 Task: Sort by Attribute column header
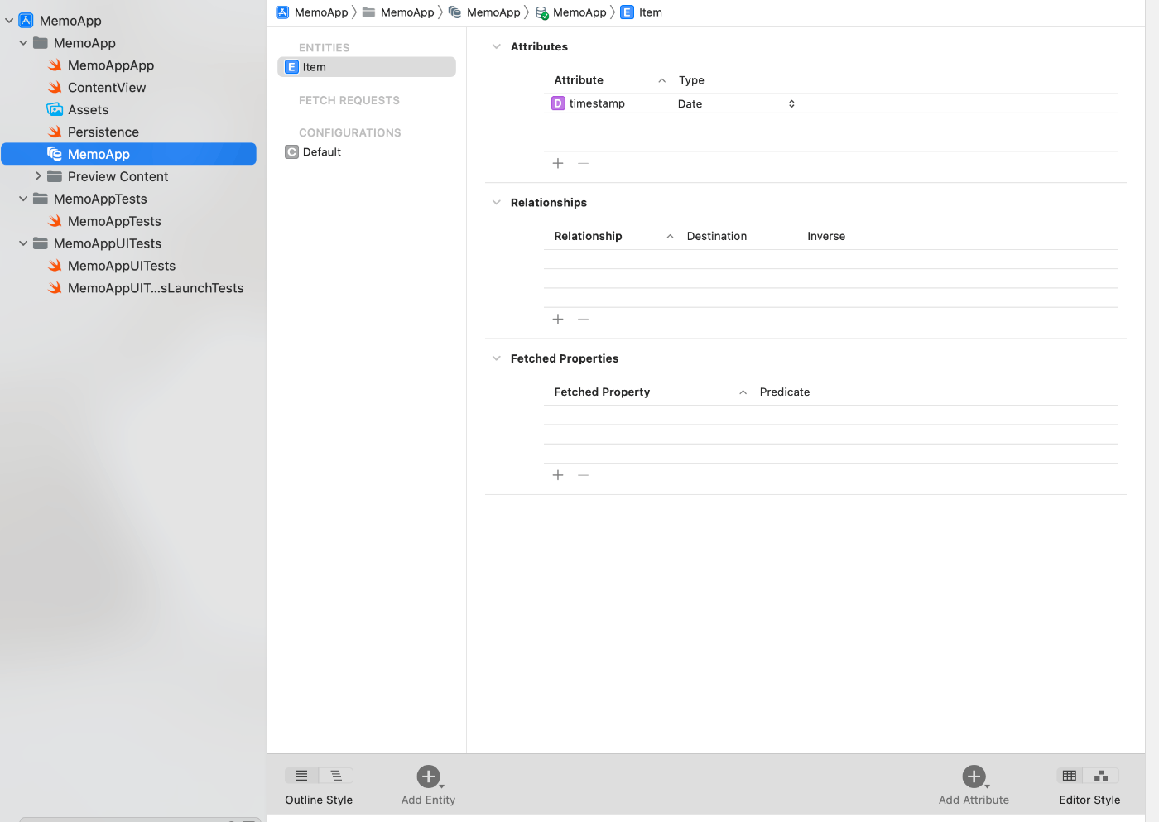tap(579, 80)
